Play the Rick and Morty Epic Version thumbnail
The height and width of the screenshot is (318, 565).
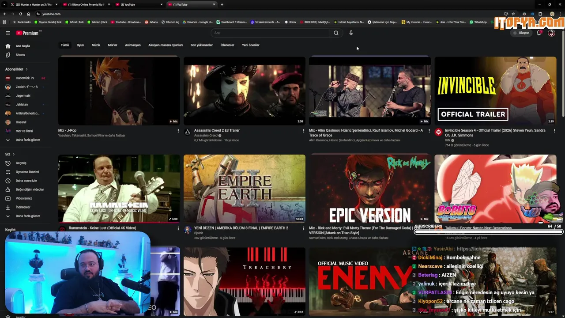point(370,189)
